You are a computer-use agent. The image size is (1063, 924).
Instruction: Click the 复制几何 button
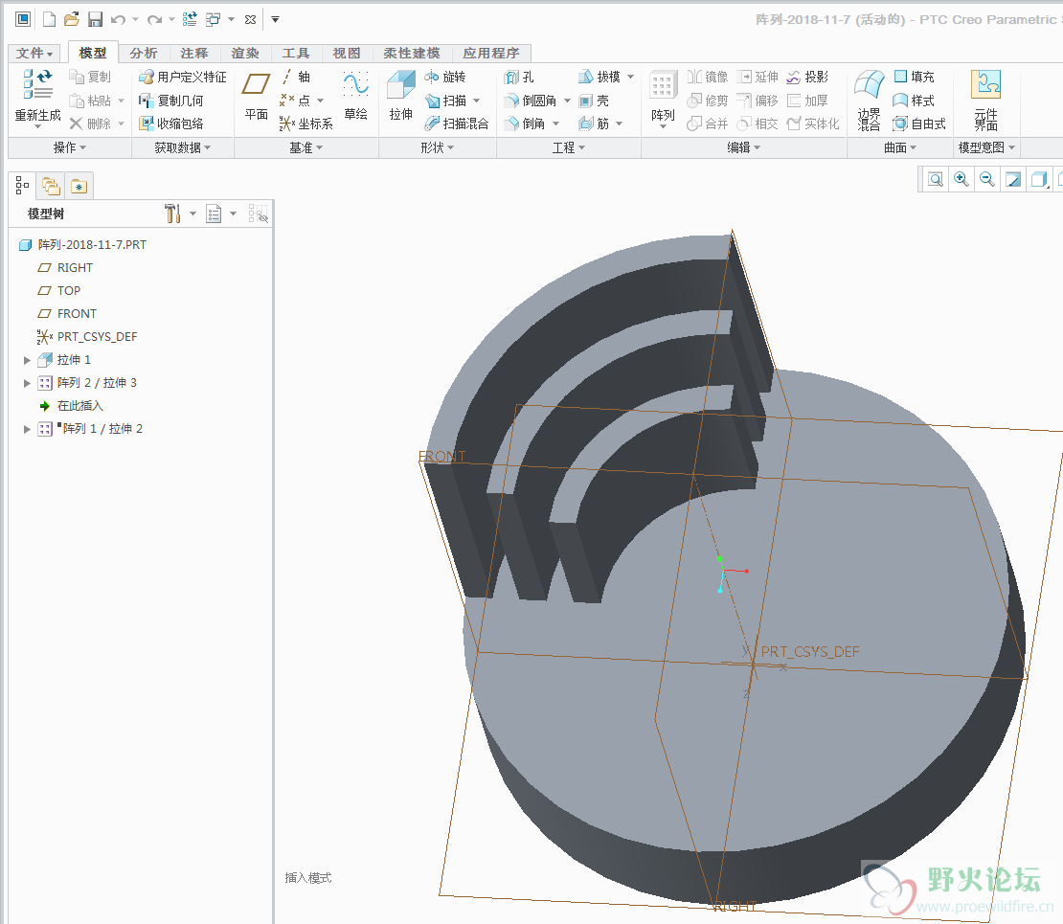[x=170, y=101]
